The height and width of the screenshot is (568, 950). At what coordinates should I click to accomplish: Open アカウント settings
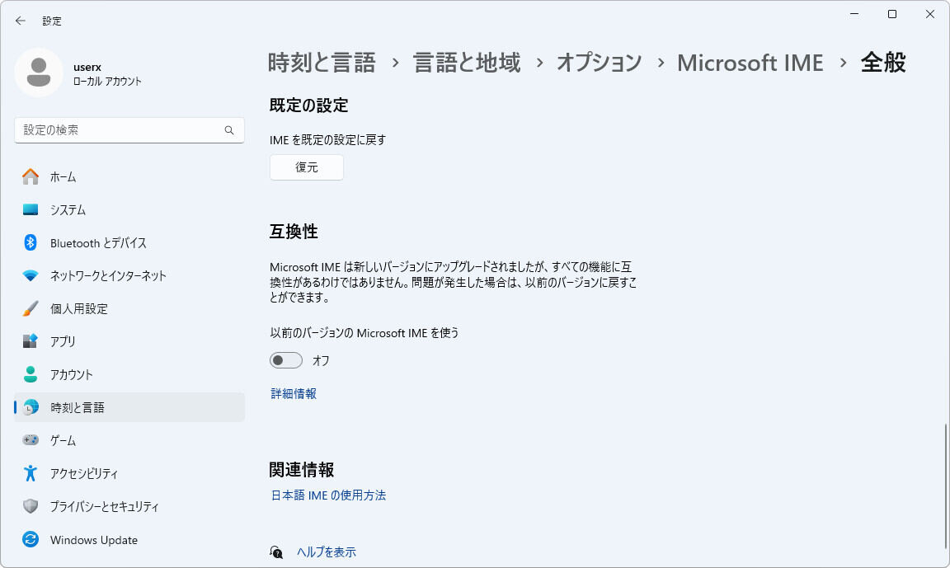click(x=129, y=374)
